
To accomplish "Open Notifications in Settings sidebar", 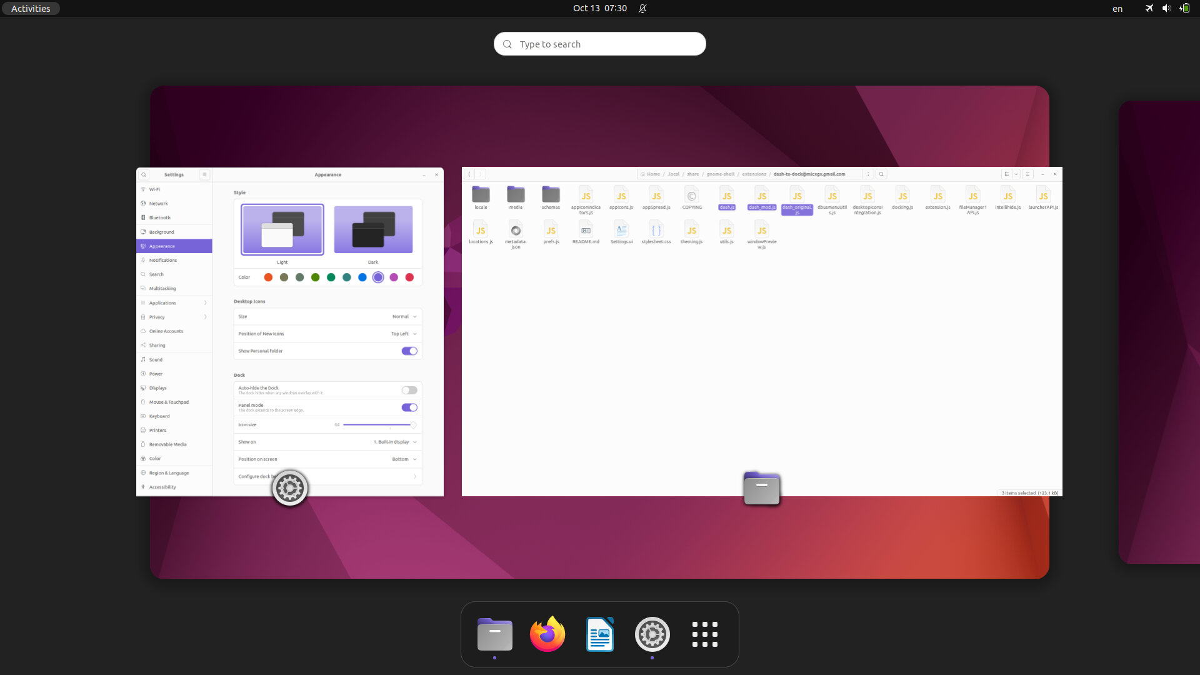I will pyautogui.click(x=163, y=260).
